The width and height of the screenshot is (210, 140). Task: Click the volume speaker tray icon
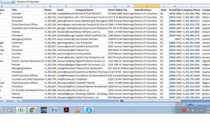pyautogui.click(x=202, y=110)
